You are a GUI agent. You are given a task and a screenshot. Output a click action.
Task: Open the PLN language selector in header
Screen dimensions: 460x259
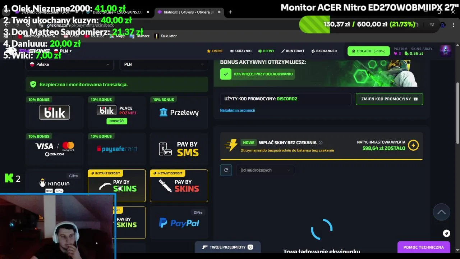[63, 51]
